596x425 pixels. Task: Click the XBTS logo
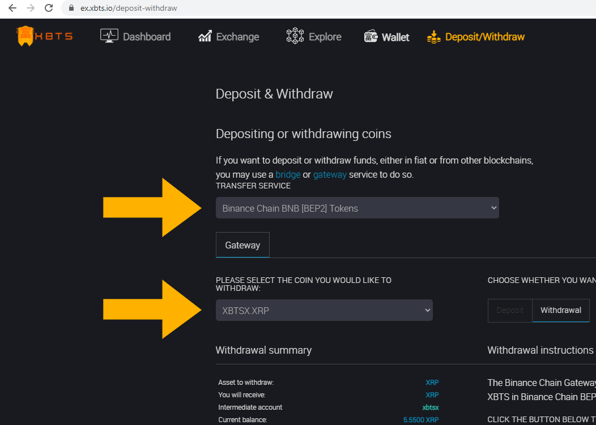tap(44, 36)
